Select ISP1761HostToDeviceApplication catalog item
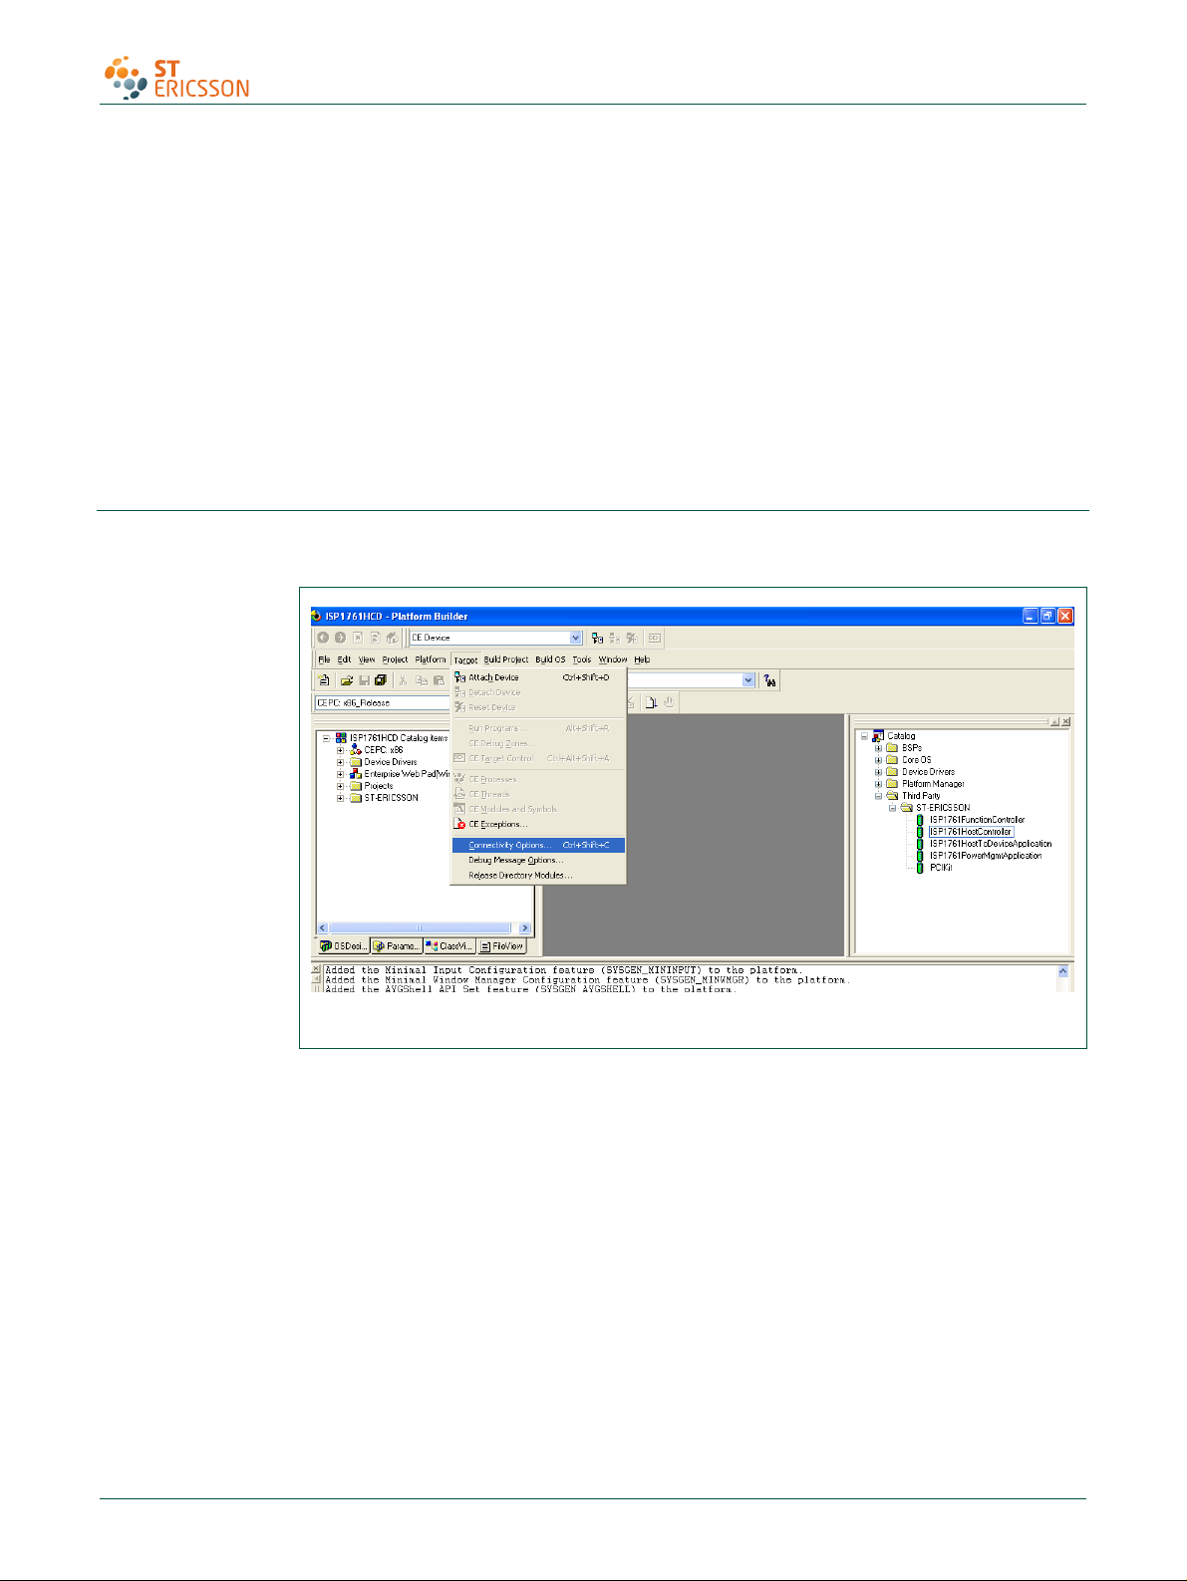 [991, 844]
